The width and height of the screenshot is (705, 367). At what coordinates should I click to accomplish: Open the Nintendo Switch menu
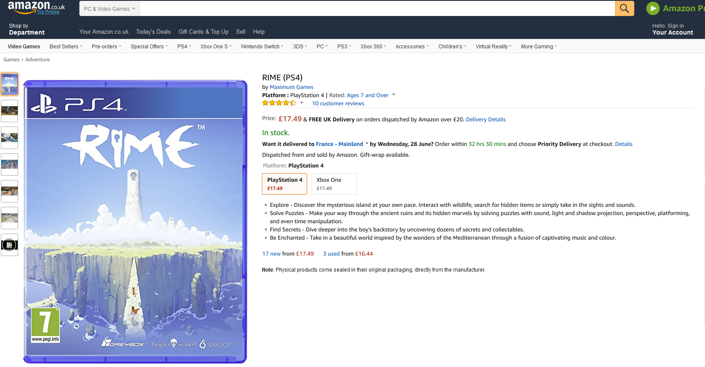point(262,47)
